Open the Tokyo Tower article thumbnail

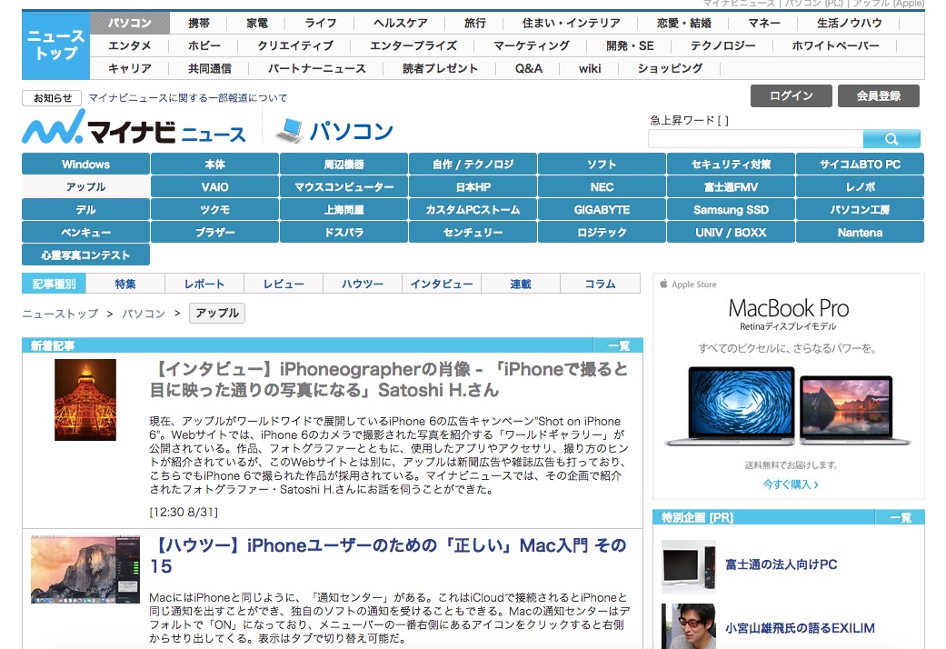[x=85, y=400]
